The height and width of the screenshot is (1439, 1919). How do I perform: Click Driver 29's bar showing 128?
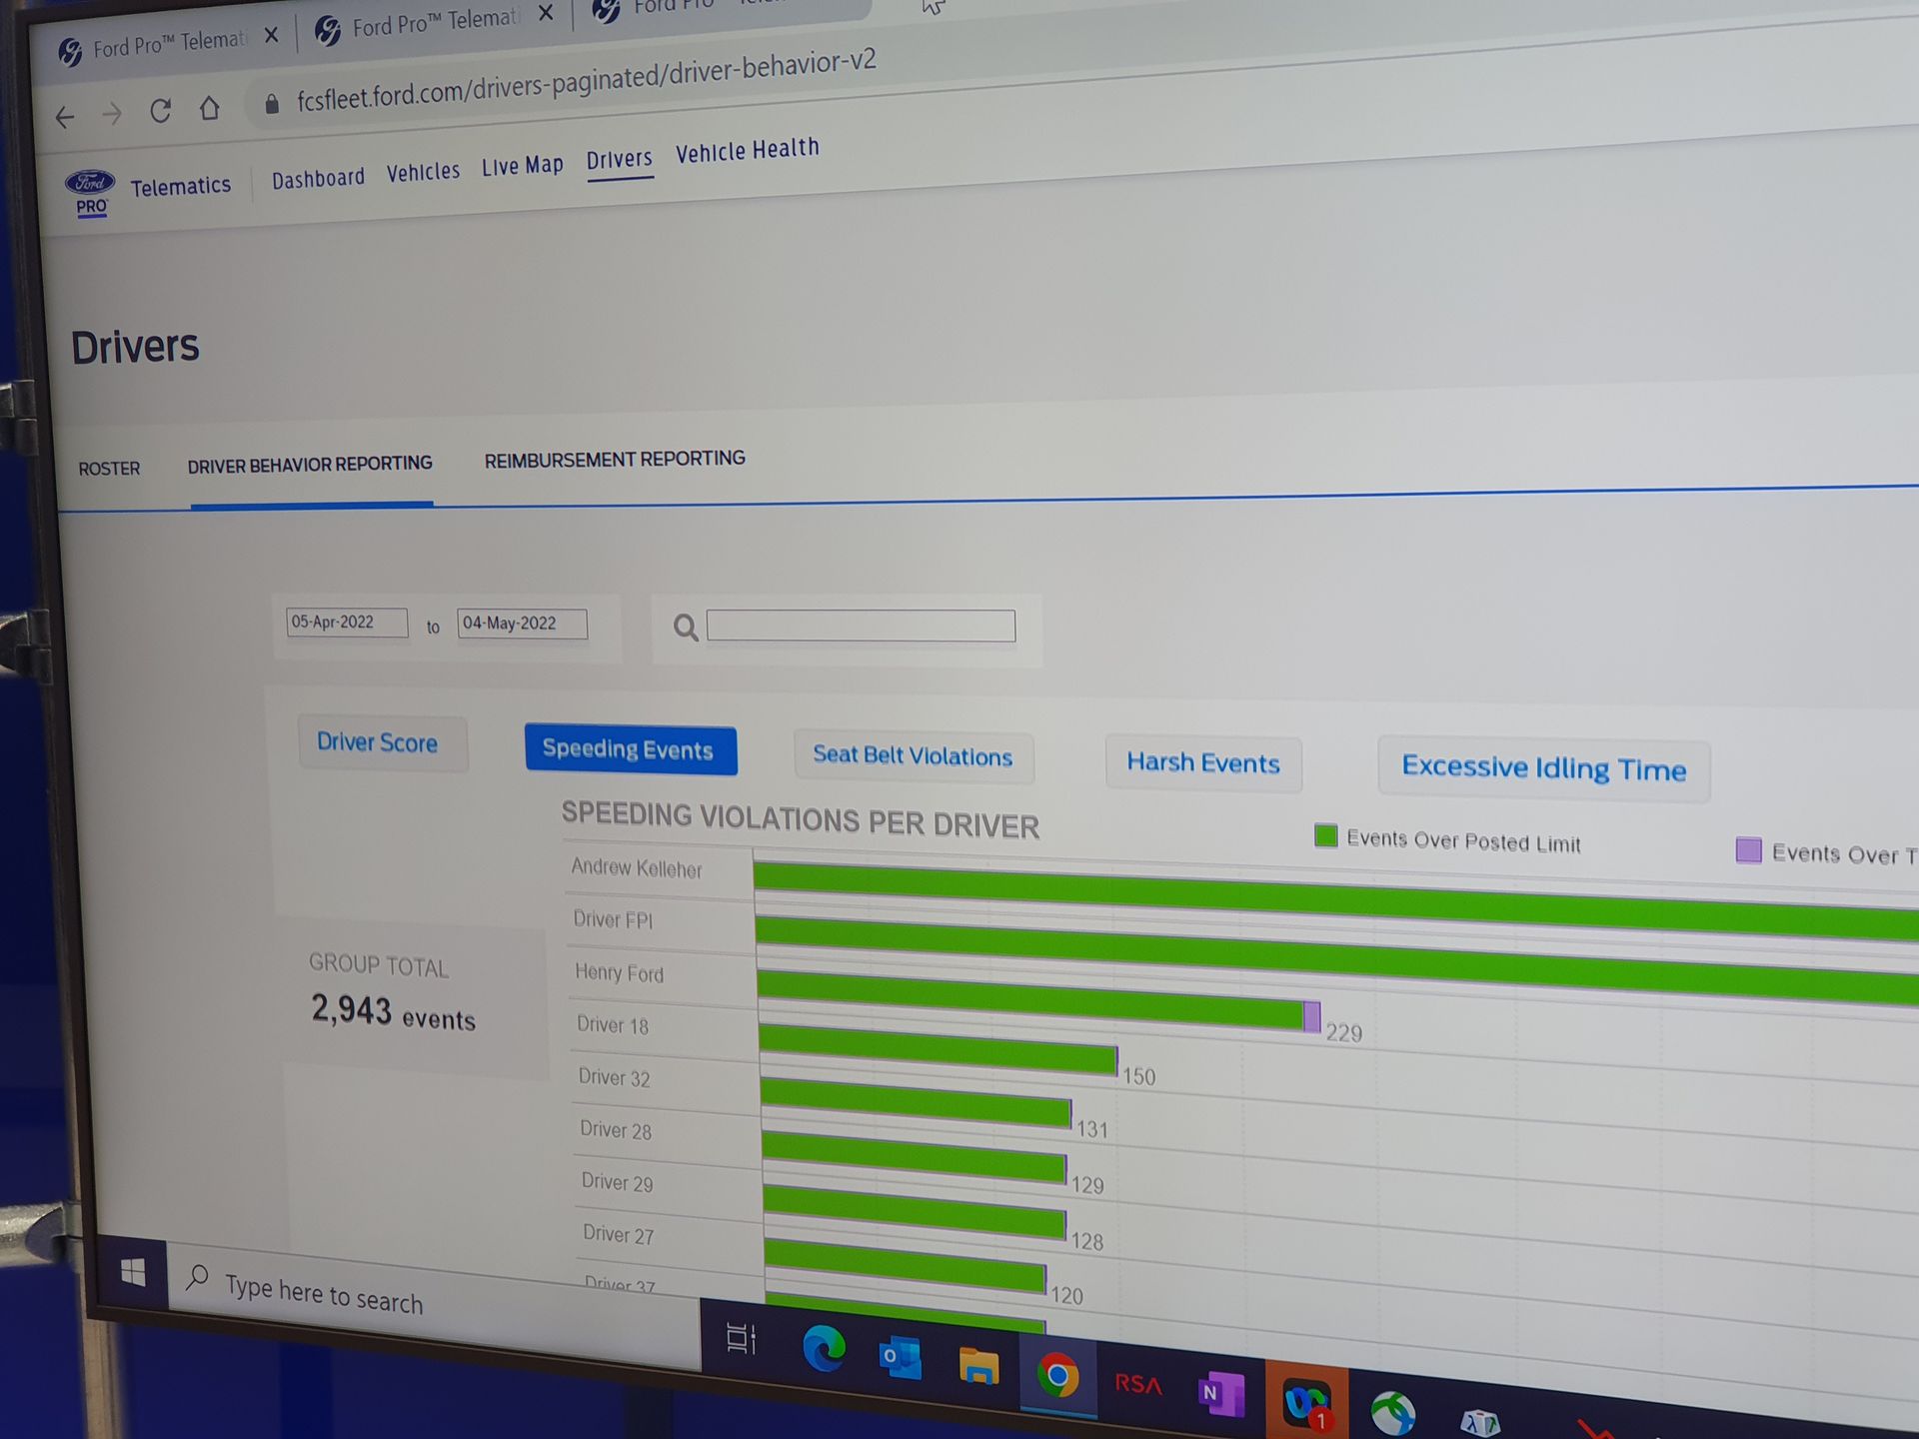[x=915, y=1211]
